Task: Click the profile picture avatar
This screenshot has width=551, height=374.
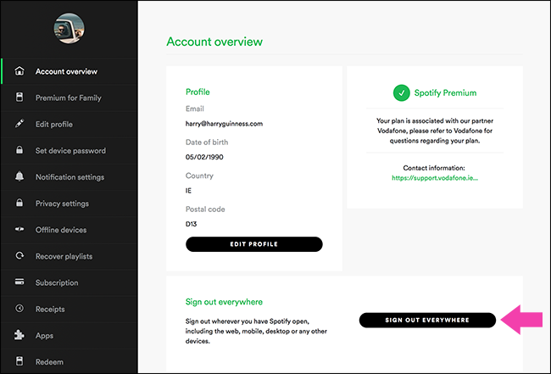Action: [x=69, y=29]
